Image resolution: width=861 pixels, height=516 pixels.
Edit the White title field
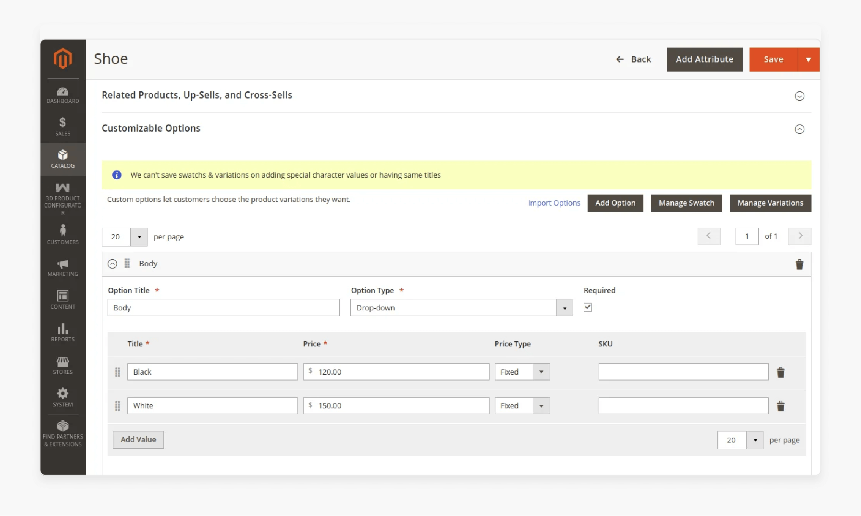(212, 406)
